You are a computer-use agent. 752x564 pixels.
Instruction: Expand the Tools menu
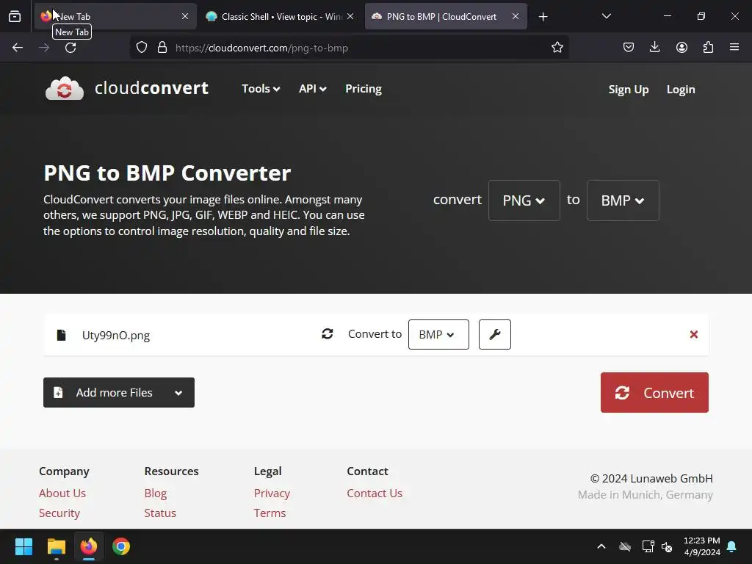click(x=261, y=89)
